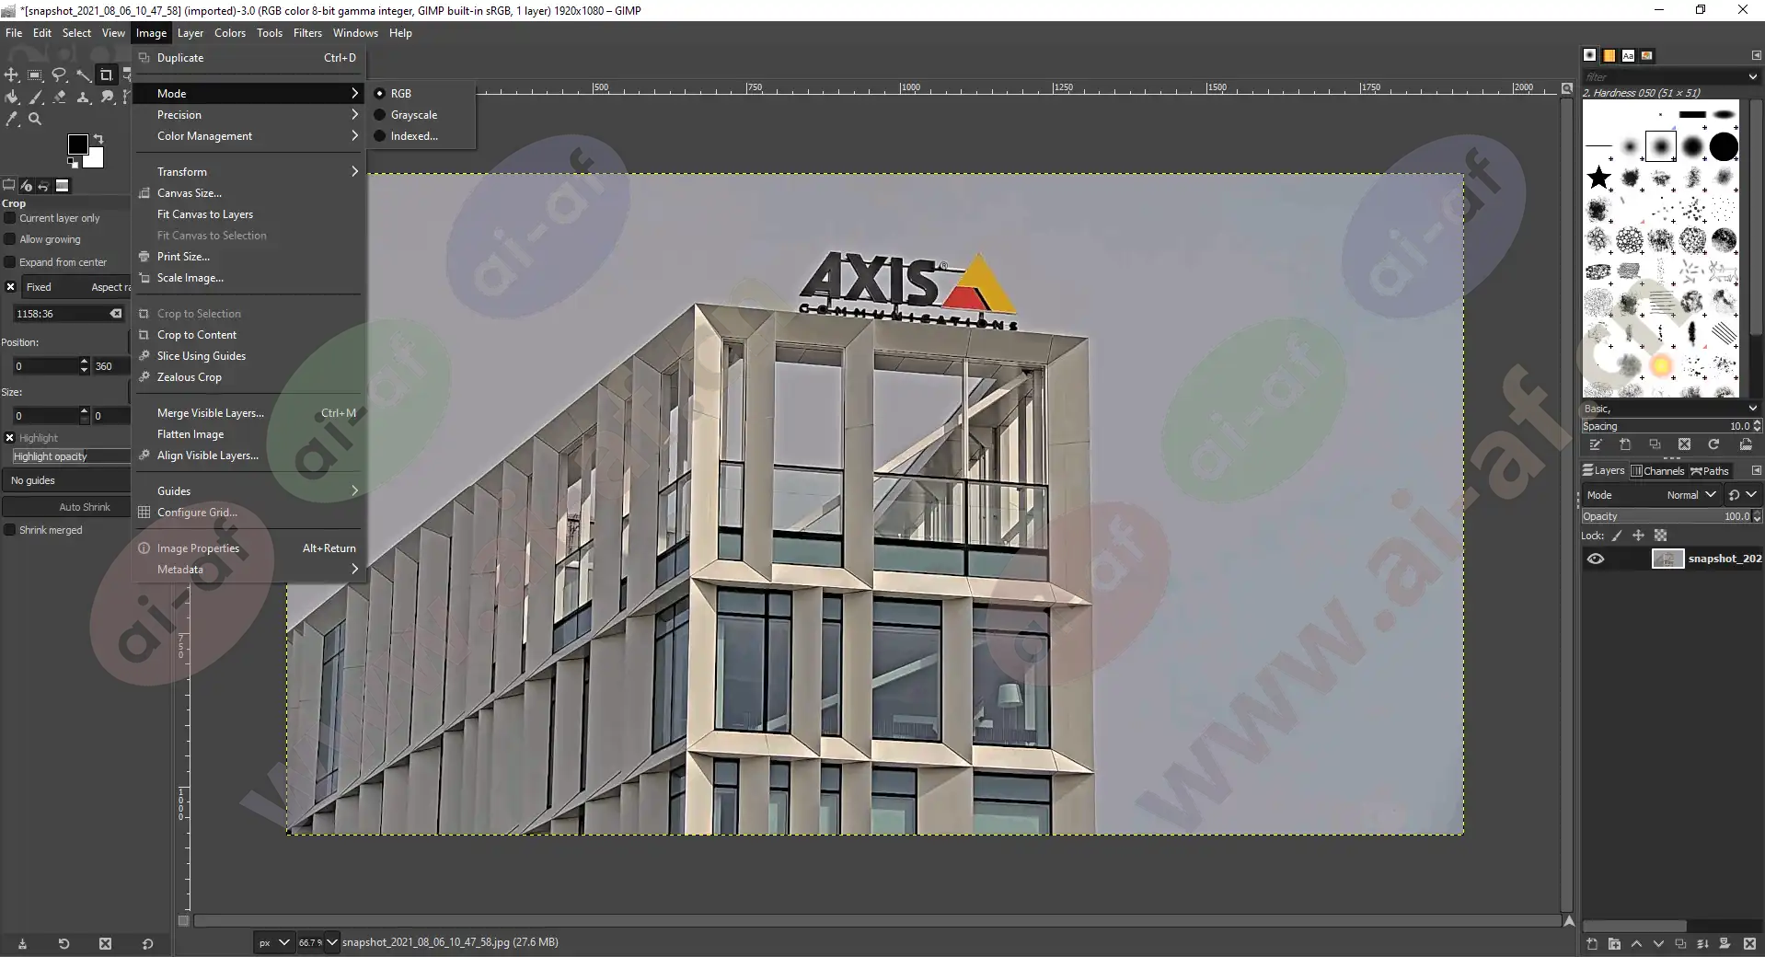The width and height of the screenshot is (1765, 957).
Task: Open the Fonts tab in brushes dock
Action: 1628,55
